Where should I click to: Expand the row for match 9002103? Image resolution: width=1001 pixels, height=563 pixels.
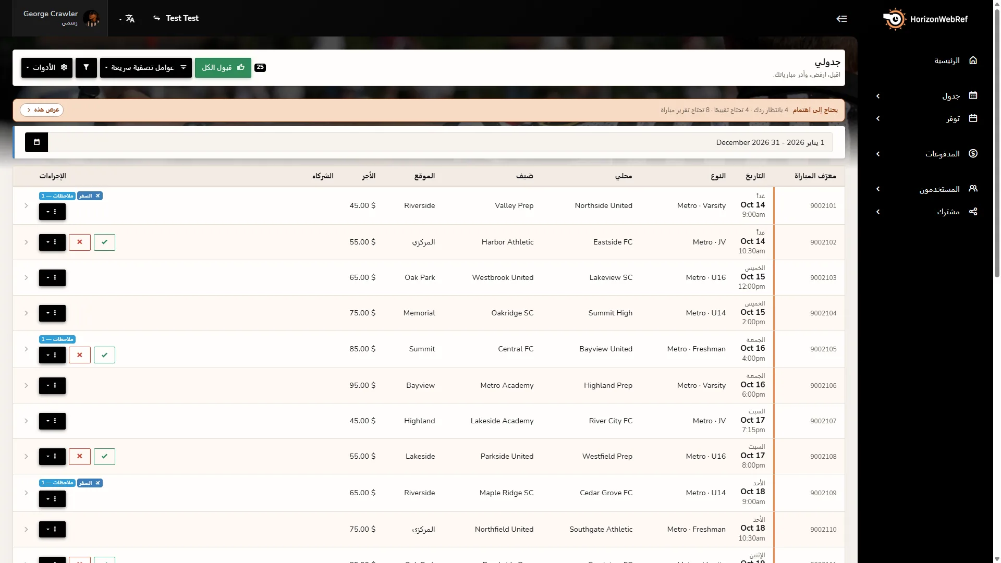tap(26, 278)
